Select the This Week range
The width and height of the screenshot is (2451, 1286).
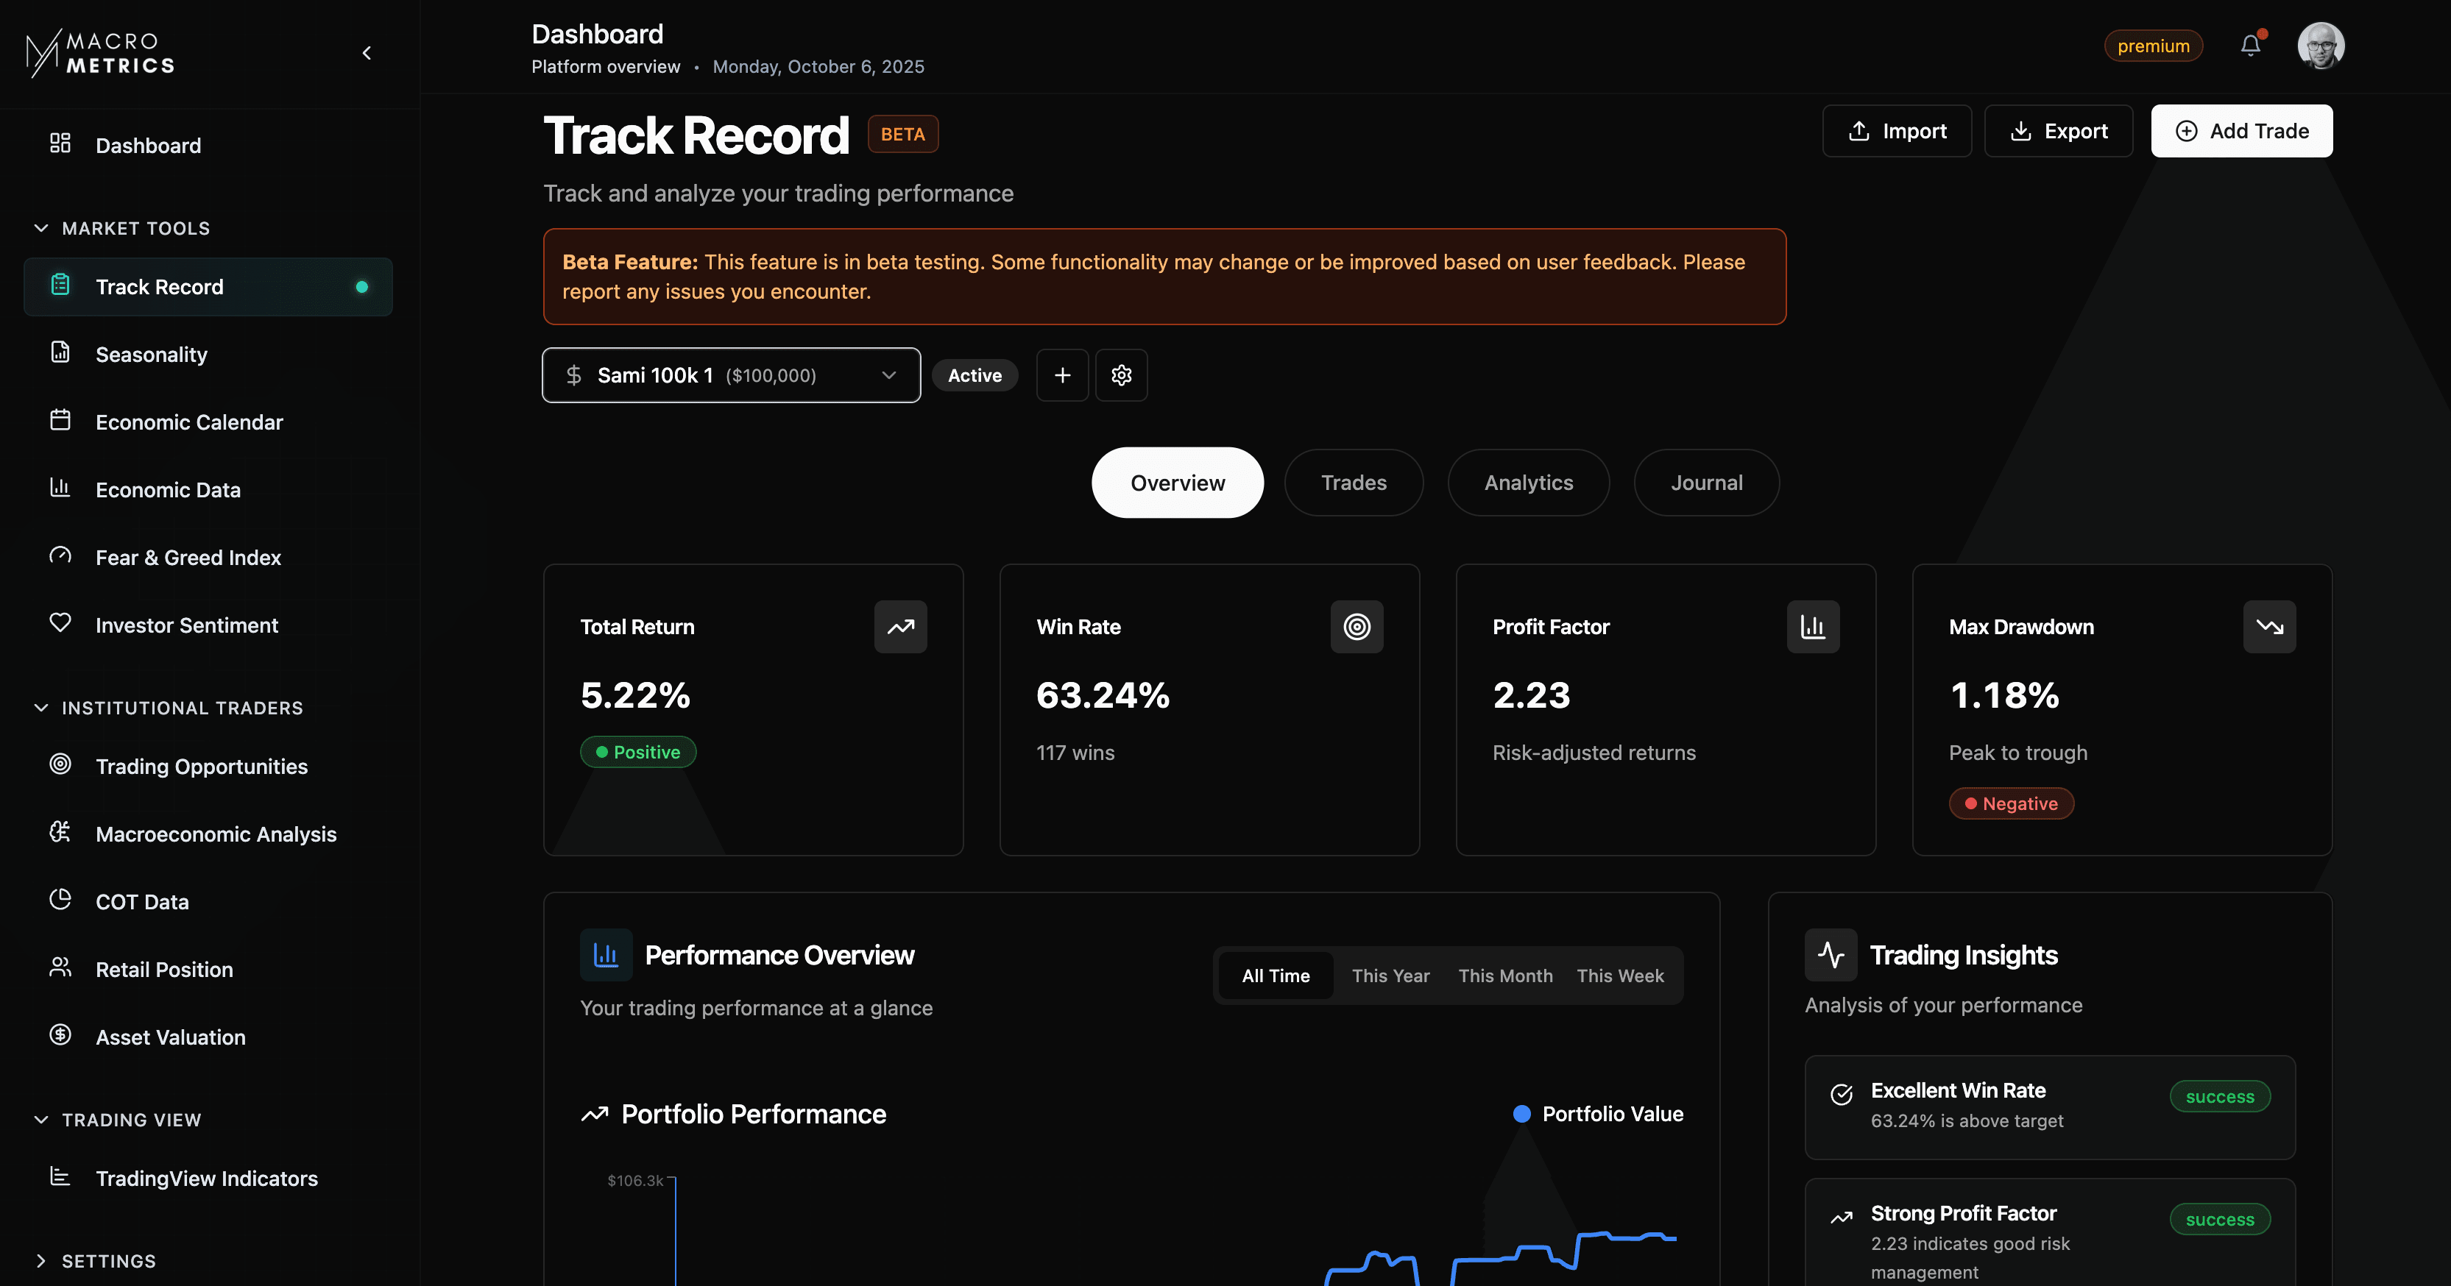(1619, 976)
